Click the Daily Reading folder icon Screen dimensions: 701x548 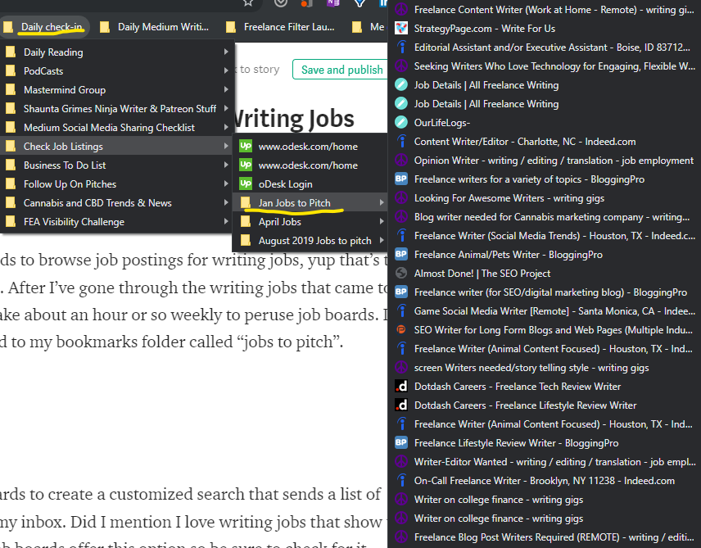[x=11, y=52]
